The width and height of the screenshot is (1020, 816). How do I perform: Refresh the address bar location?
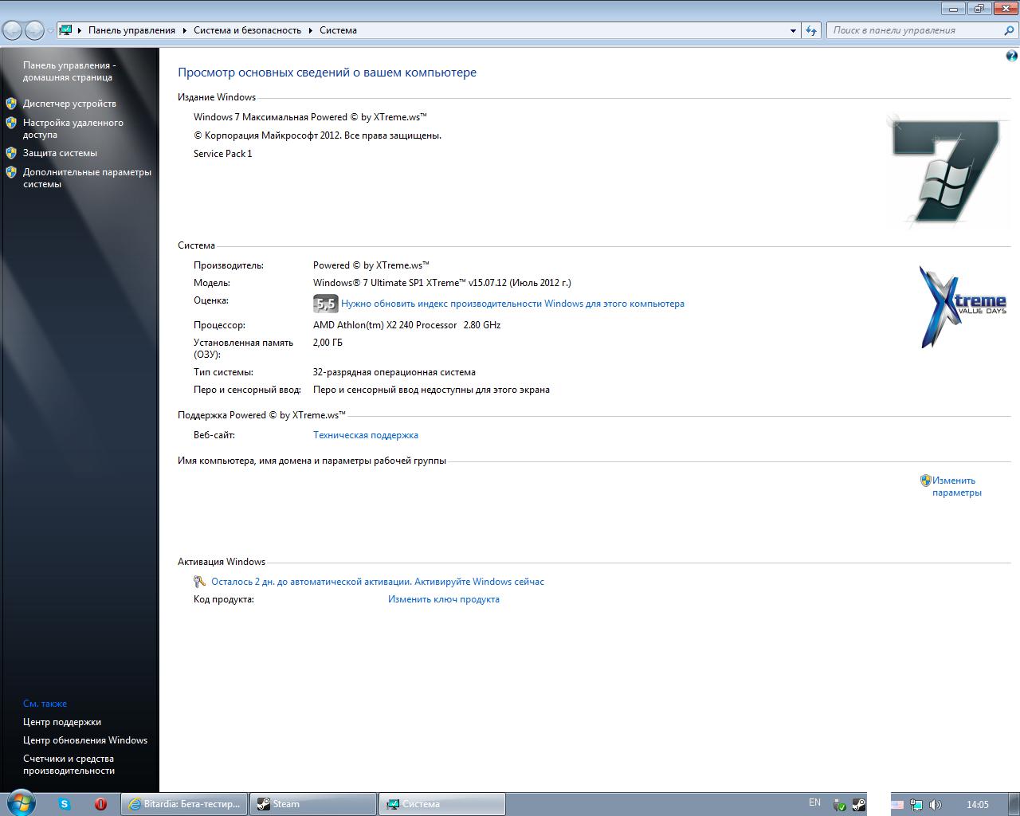click(x=811, y=30)
